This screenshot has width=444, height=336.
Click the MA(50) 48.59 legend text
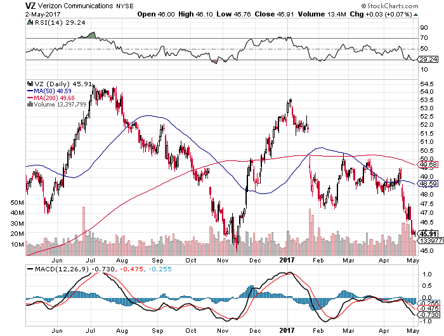point(53,91)
